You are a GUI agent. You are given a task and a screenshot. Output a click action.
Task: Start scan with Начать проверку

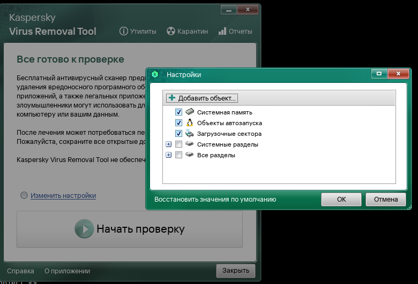[130, 229]
